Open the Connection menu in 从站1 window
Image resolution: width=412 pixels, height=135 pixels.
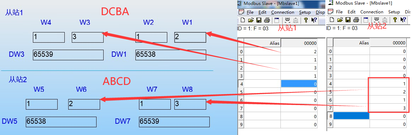click(283, 12)
